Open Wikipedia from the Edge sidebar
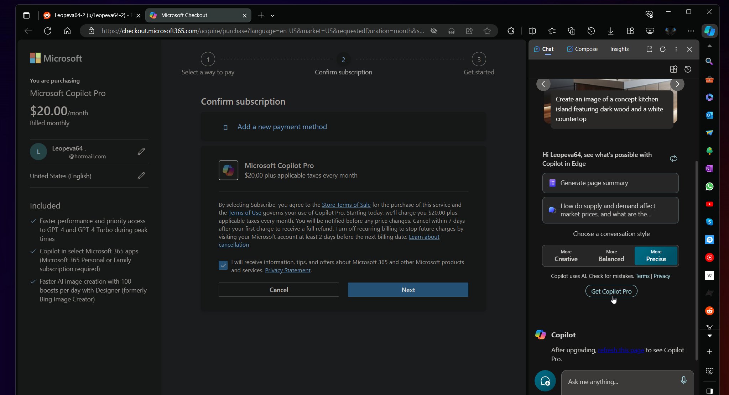729x395 pixels. click(709, 275)
